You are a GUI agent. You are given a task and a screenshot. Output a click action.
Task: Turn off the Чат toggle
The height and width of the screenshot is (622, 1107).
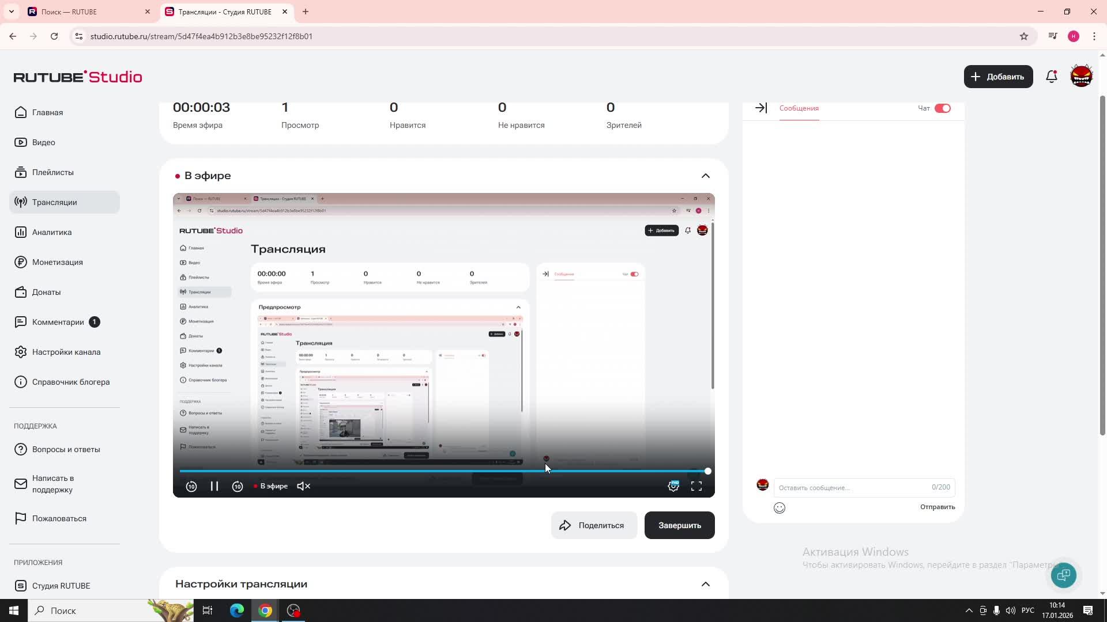click(943, 108)
